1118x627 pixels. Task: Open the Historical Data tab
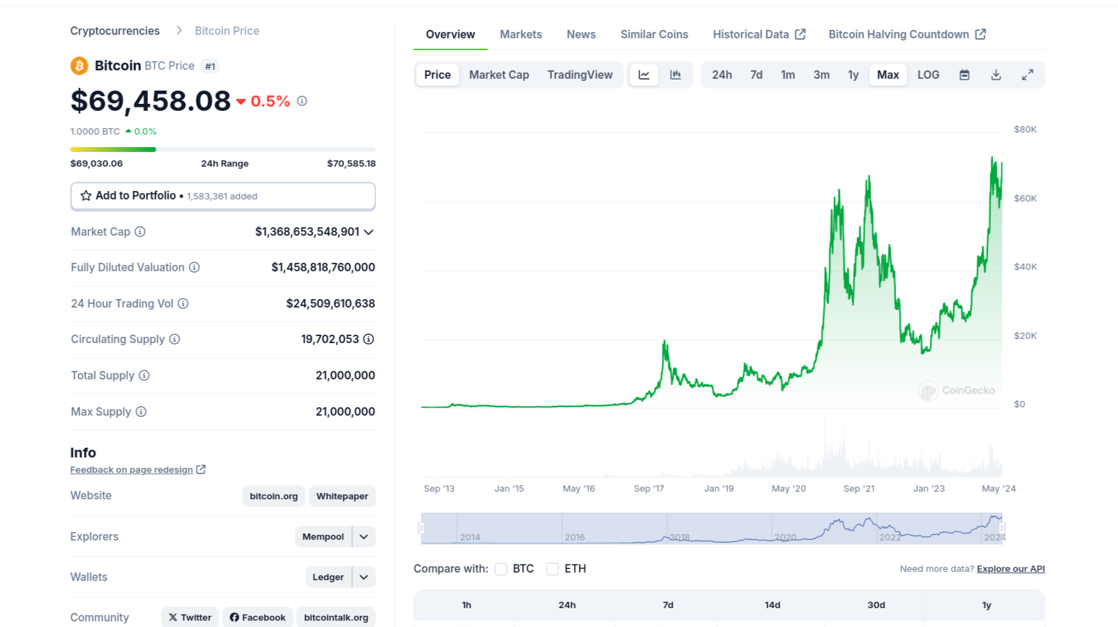click(759, 34)
